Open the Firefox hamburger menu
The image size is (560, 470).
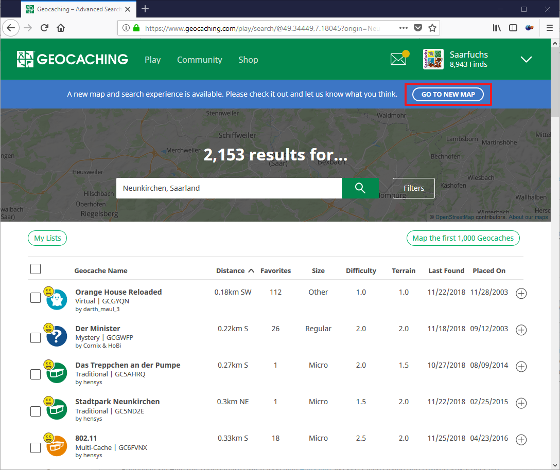tap(550, 28)
